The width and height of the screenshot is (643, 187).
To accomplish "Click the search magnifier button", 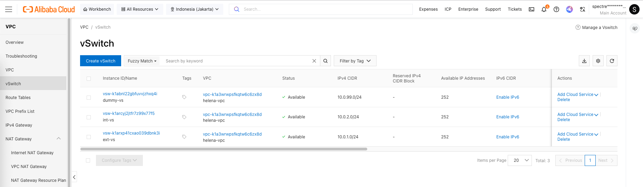I will tap(325, 61).
